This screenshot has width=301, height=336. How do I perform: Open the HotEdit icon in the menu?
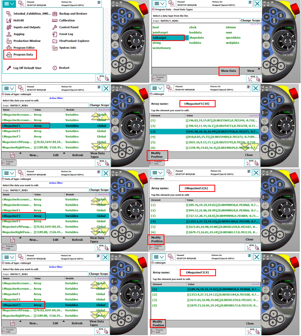coord(9,20)
